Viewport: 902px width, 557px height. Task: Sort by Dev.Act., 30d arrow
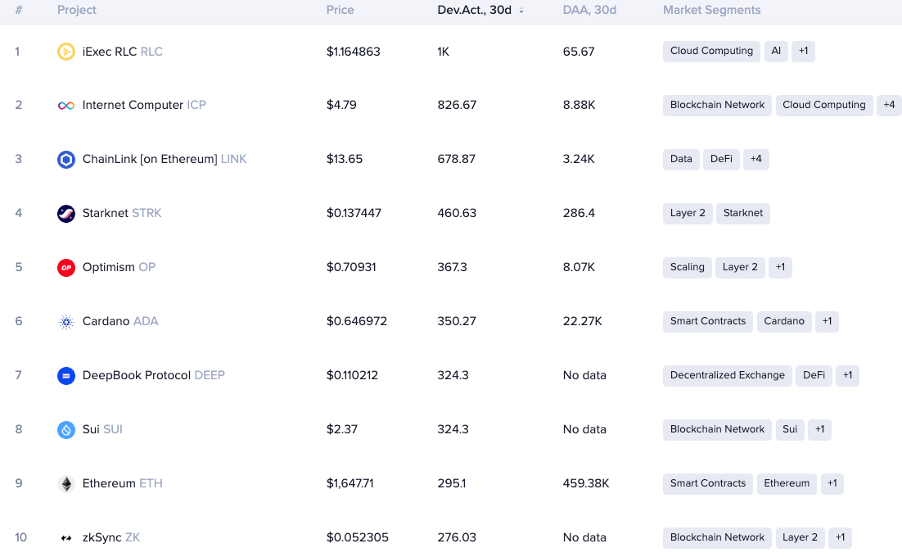[521, 11]
